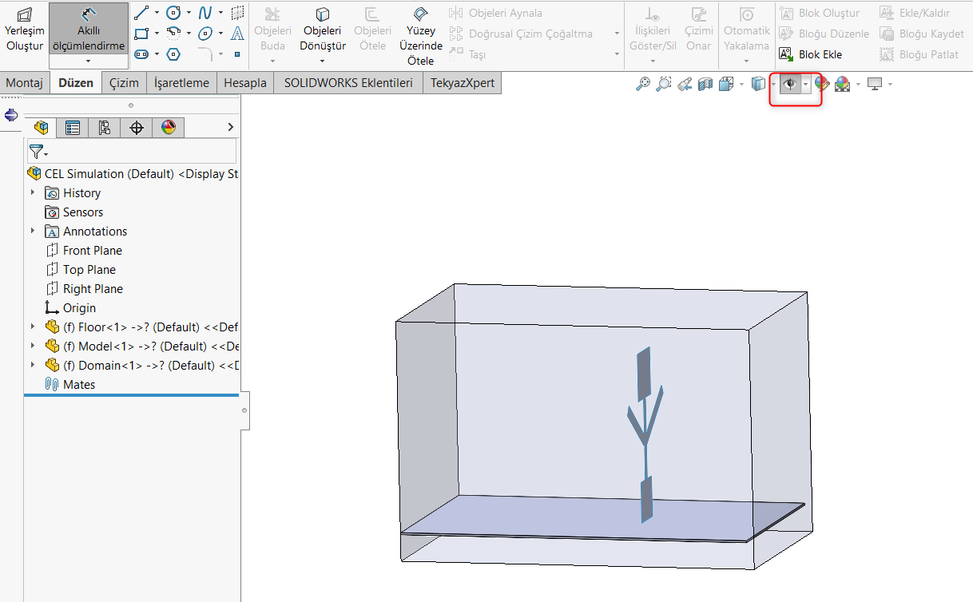The height and width of the screenshot is (602, 973).
Task: Click the Apply Scene icon
Action: point(843,84)
